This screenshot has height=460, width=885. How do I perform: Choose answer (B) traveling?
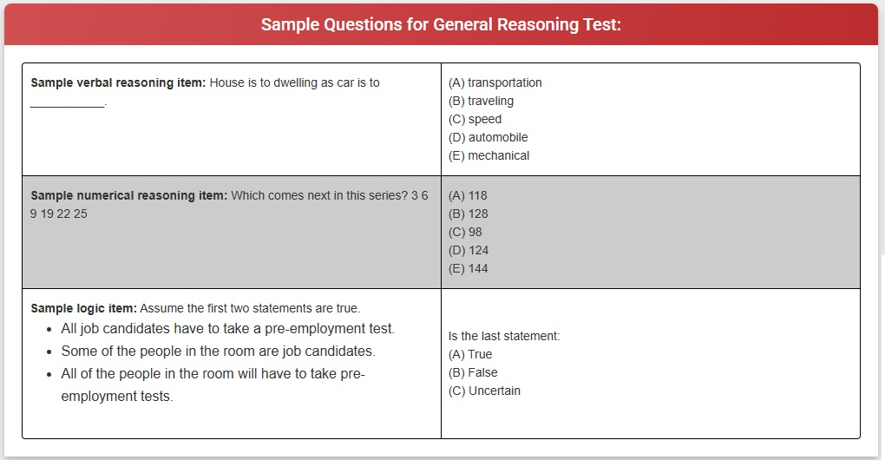click(x=481, y=101)
